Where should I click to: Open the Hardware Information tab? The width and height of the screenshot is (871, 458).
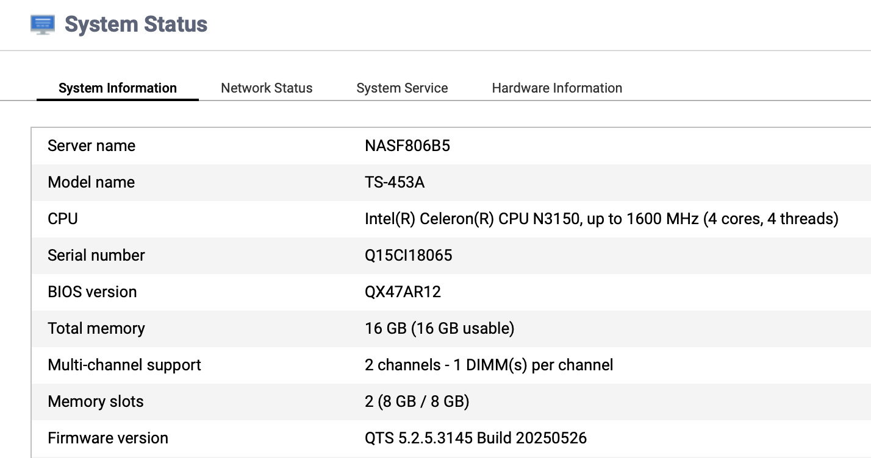click(x=557, y=88)
